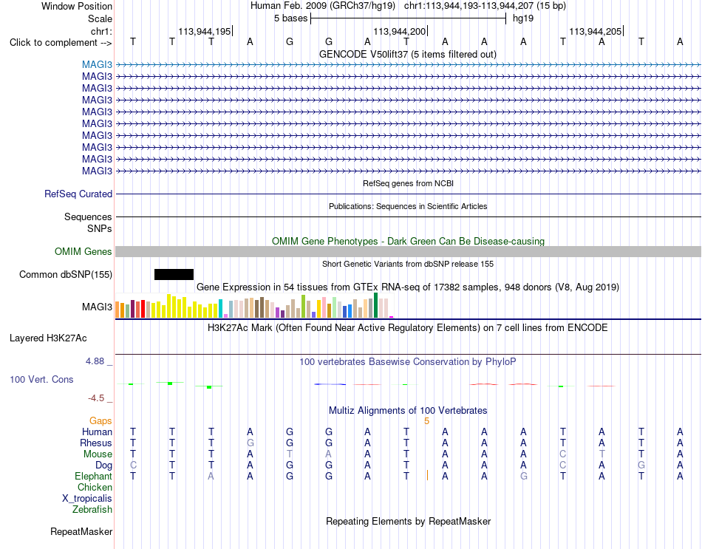
Task: Click the "GENCODE V50lift37 (5 items filtered out)" title
Action: point(408,54)
